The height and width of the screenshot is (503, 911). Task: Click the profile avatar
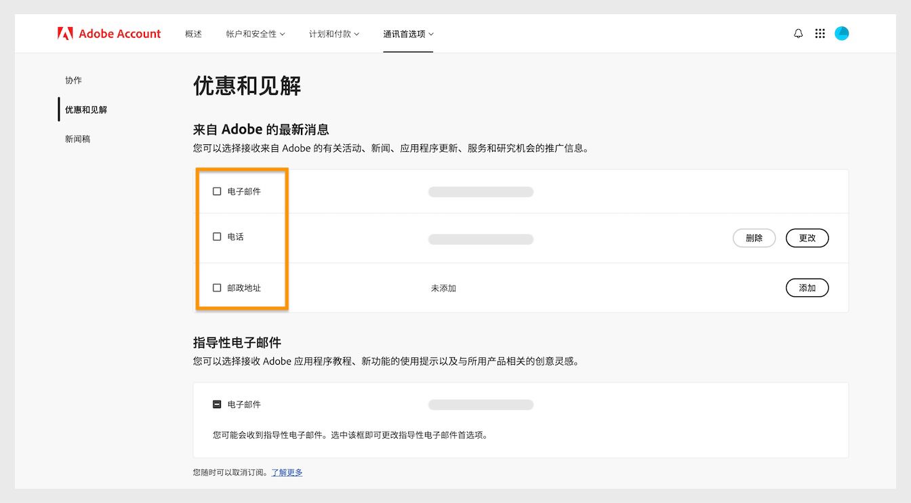point(841,33)
